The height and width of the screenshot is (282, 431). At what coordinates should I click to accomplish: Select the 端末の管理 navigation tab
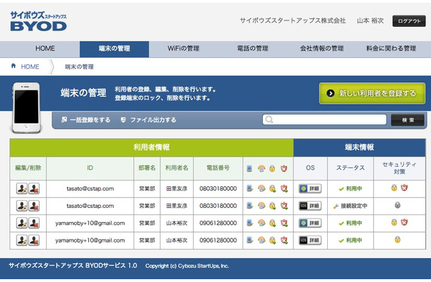pos(114,49)
